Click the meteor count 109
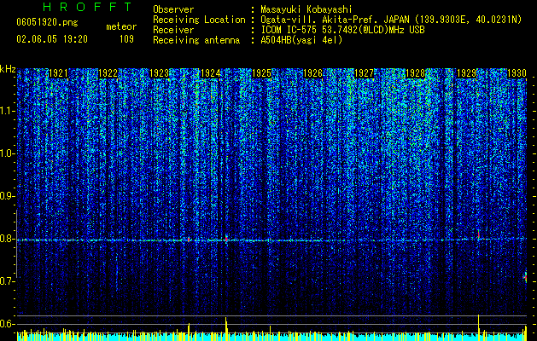Screen dimensions: 537x341 coord(126,39)
